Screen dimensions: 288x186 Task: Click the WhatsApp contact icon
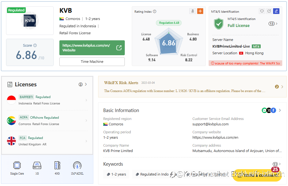pyautogui.click(x=264, y=110)
